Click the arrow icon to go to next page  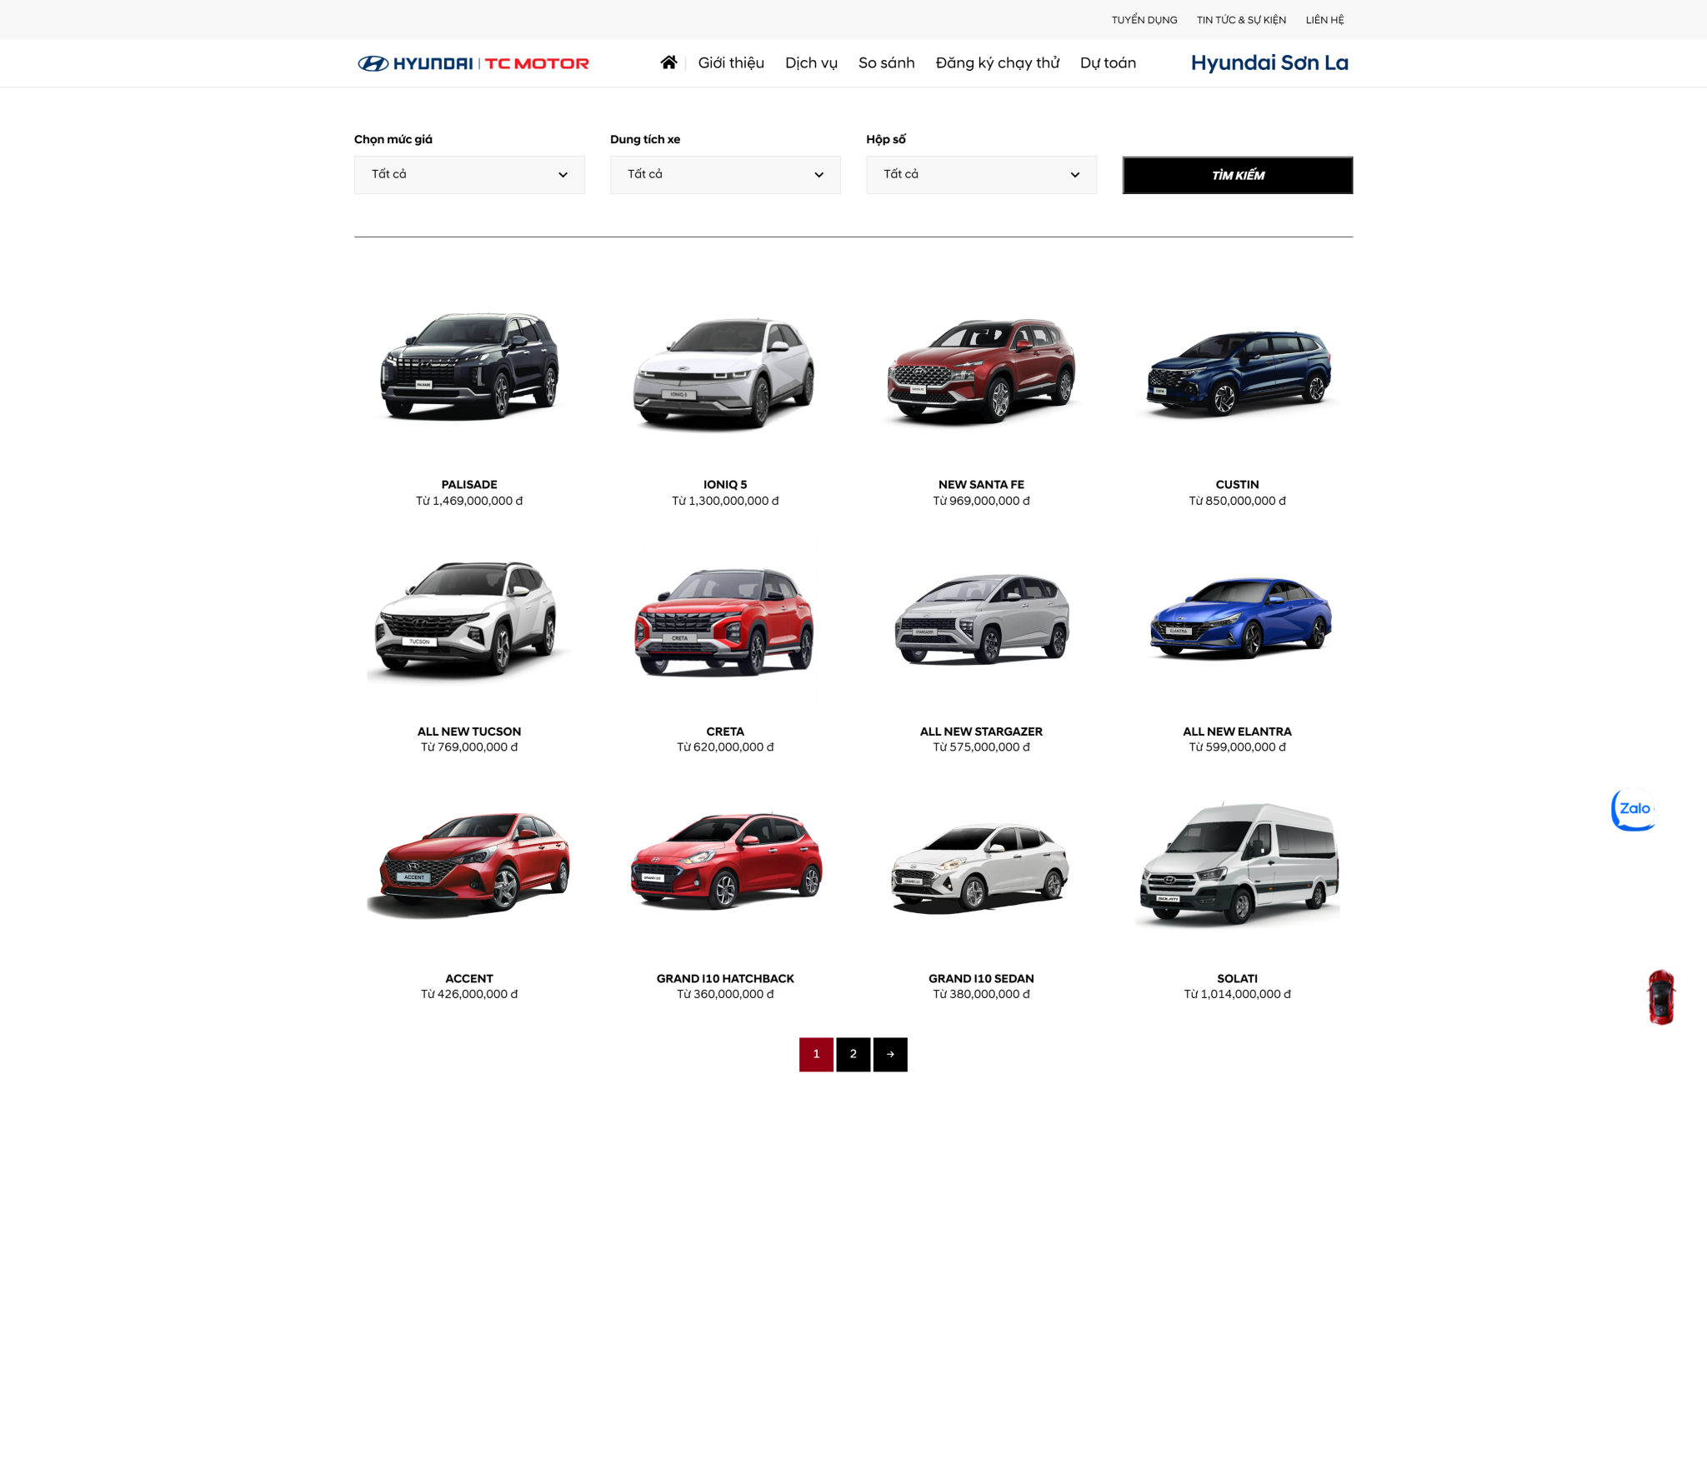coord(890,1054)
